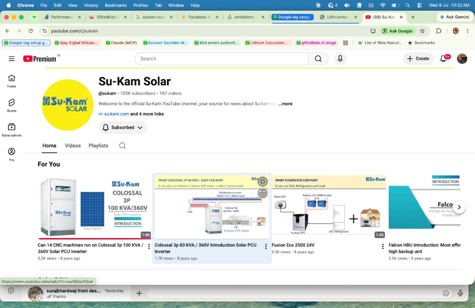Image resolution: width=475 pixels, height=308 pixels.
Task: Click plus attach button in chat bar
Action: [x=139, y=293]
